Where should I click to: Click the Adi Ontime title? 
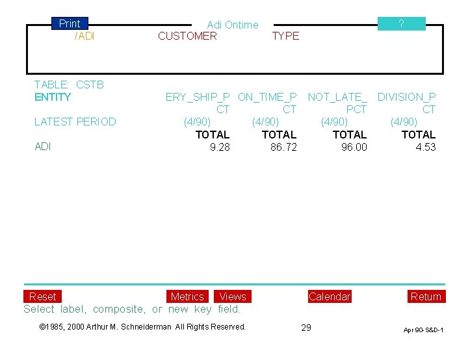(x=233, y=25)
